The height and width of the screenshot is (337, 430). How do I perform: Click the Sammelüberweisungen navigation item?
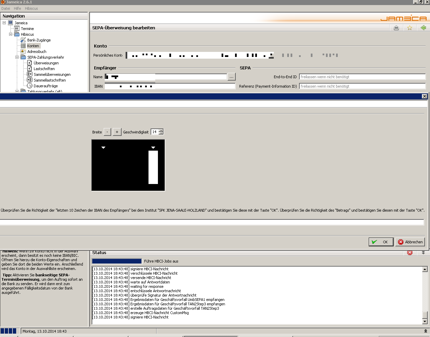coord(52,74)
